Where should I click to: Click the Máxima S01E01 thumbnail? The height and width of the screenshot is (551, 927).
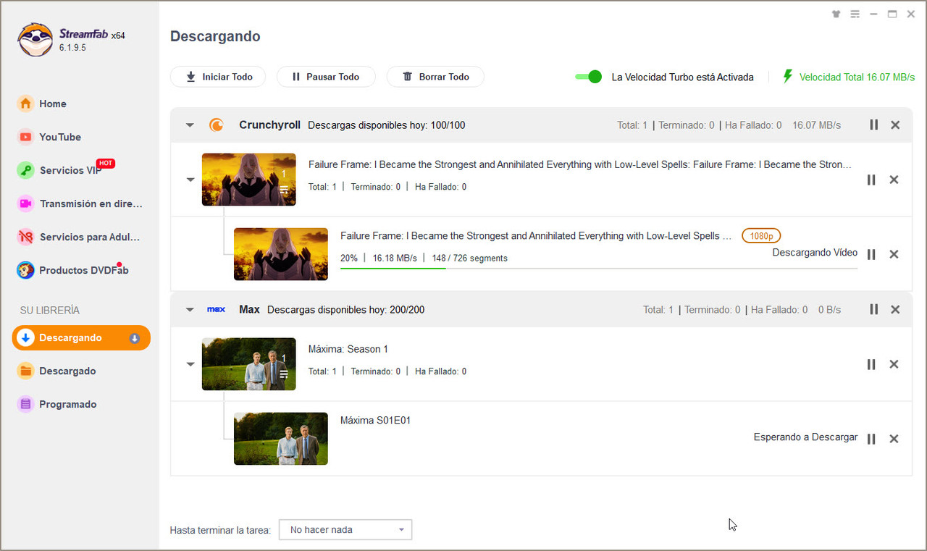coord(280,439)
